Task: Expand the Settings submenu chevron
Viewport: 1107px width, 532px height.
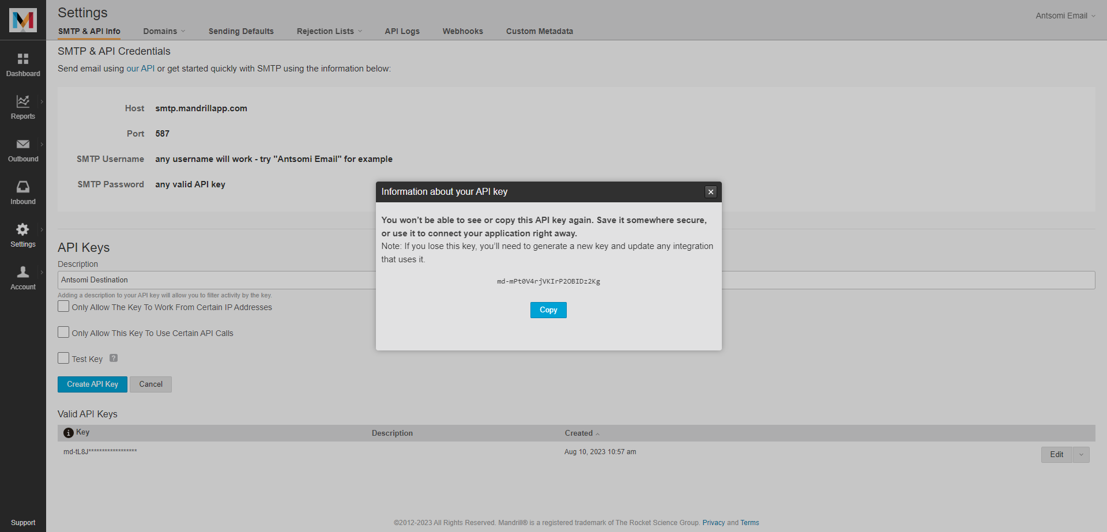Action: (x=42, y=230)
